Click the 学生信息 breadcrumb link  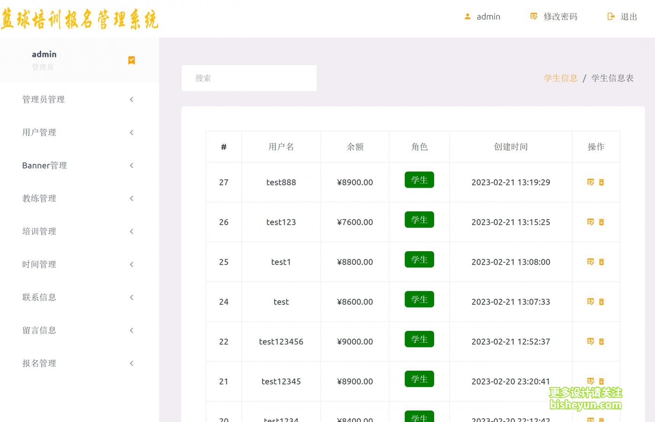coord(560,78)
